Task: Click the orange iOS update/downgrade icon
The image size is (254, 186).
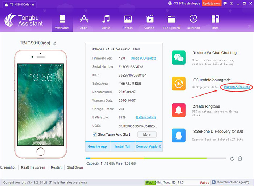Action: coord(179,84)
